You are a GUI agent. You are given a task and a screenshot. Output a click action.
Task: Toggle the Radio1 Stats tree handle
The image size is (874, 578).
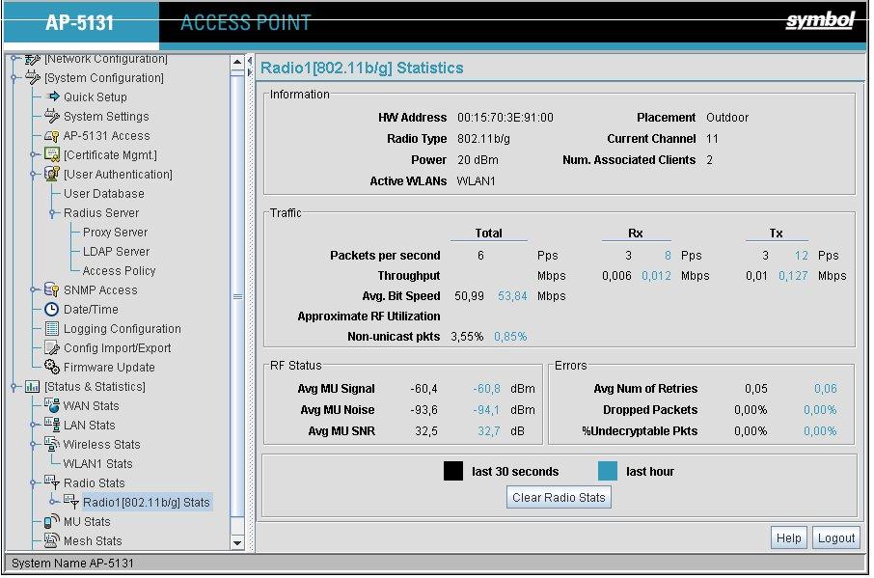tap(52, 502)
